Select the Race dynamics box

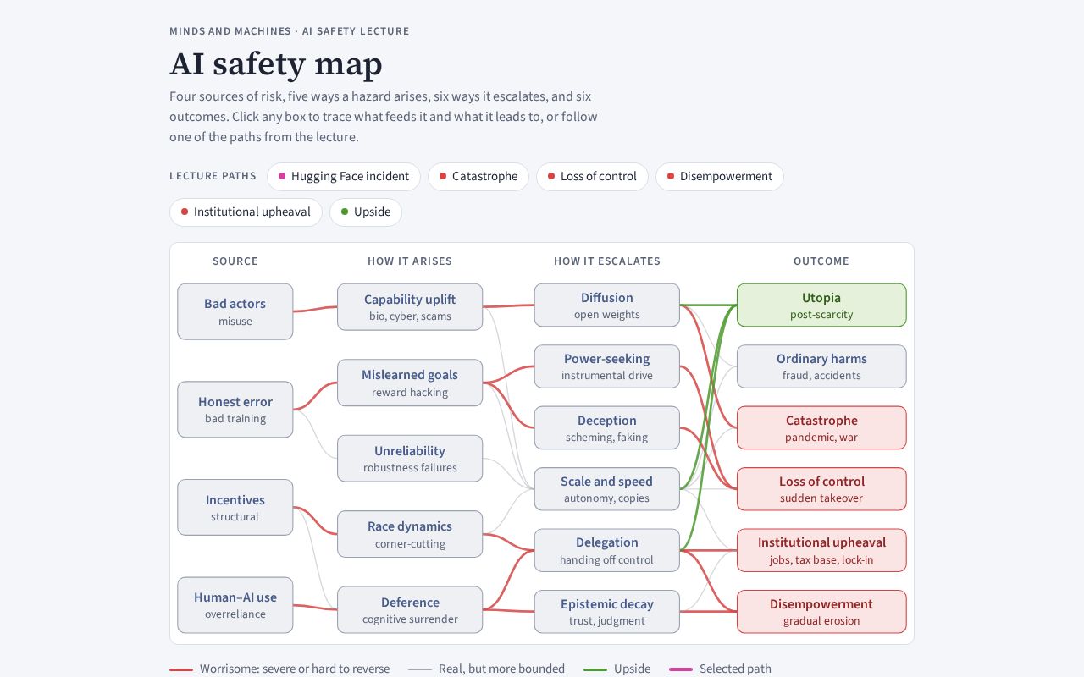point(410,534)
